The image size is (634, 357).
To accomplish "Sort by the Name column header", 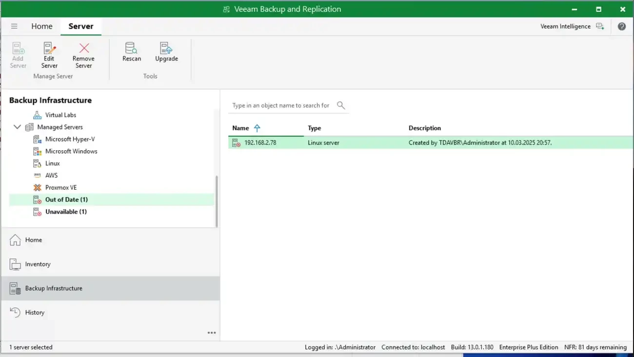I will click(240, 128).
